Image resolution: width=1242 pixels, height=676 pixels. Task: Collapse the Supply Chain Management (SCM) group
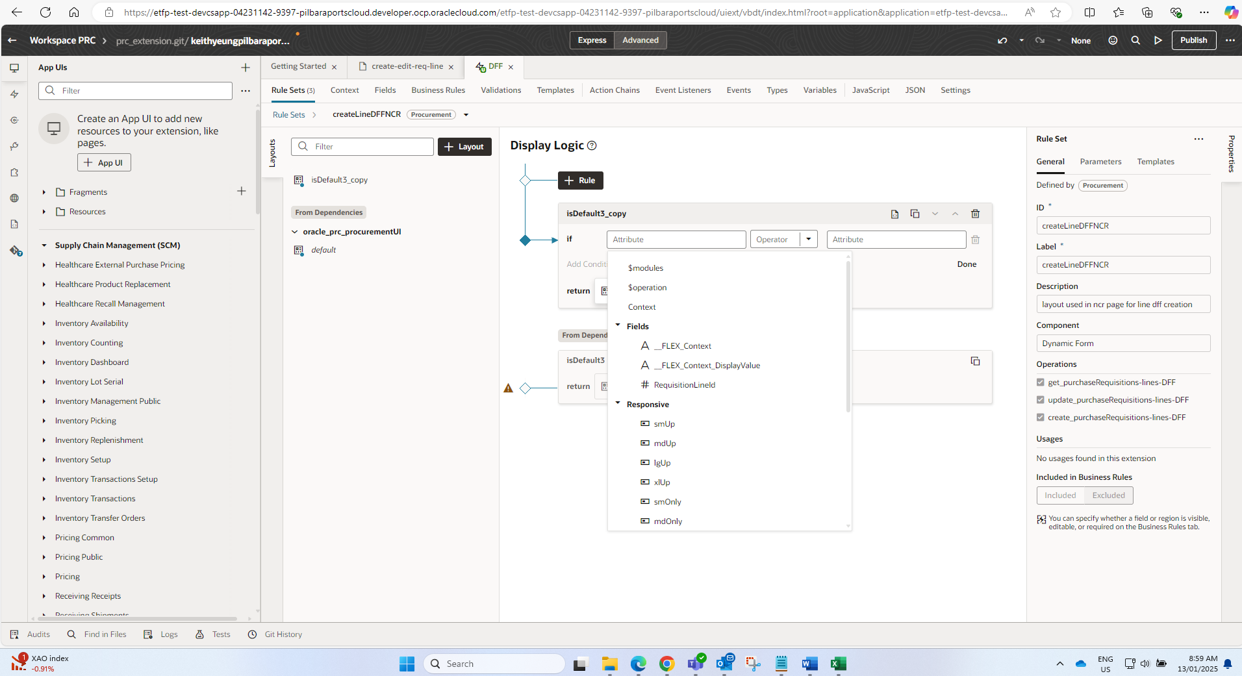(44, 245)
